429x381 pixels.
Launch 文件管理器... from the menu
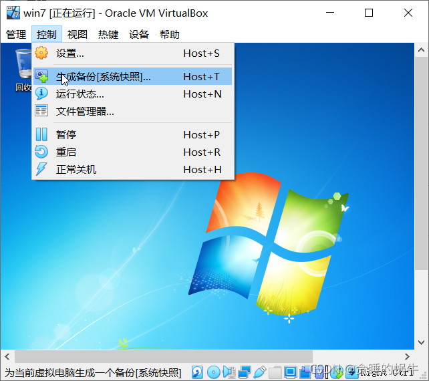133,111
